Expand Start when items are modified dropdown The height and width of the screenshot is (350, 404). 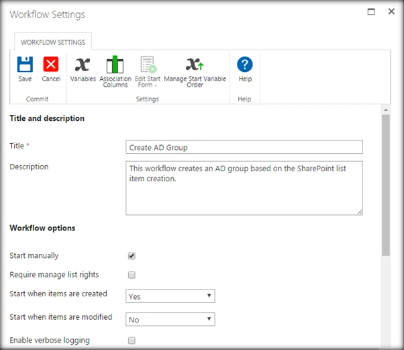(170, 319)
